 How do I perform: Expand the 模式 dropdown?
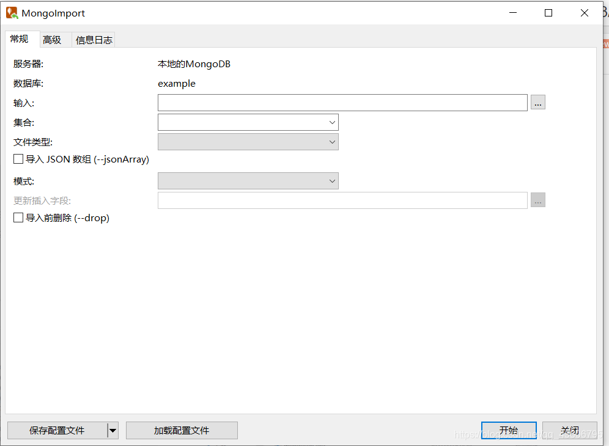tap(333, 180)
